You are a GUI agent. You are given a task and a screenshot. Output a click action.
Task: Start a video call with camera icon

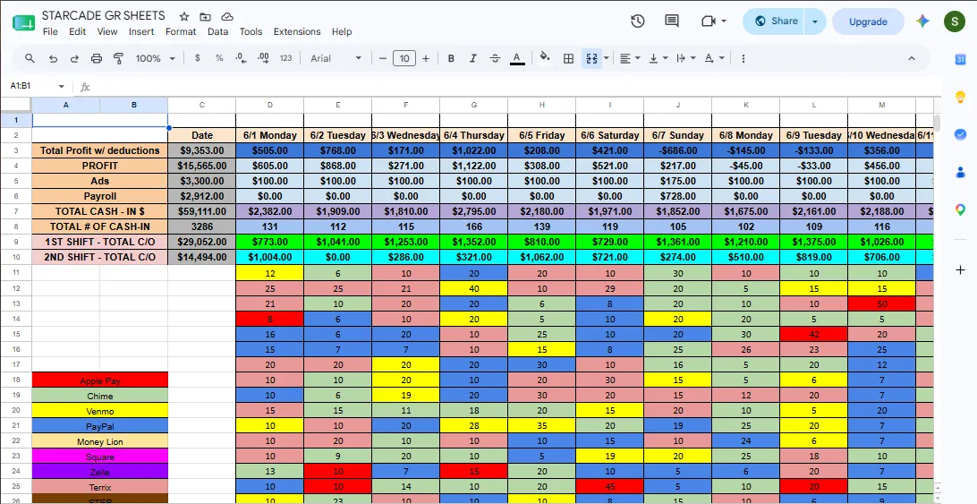708,21
